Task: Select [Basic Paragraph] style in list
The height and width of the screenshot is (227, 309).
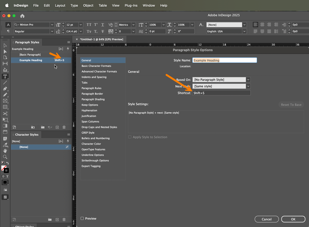Action: 41,55
